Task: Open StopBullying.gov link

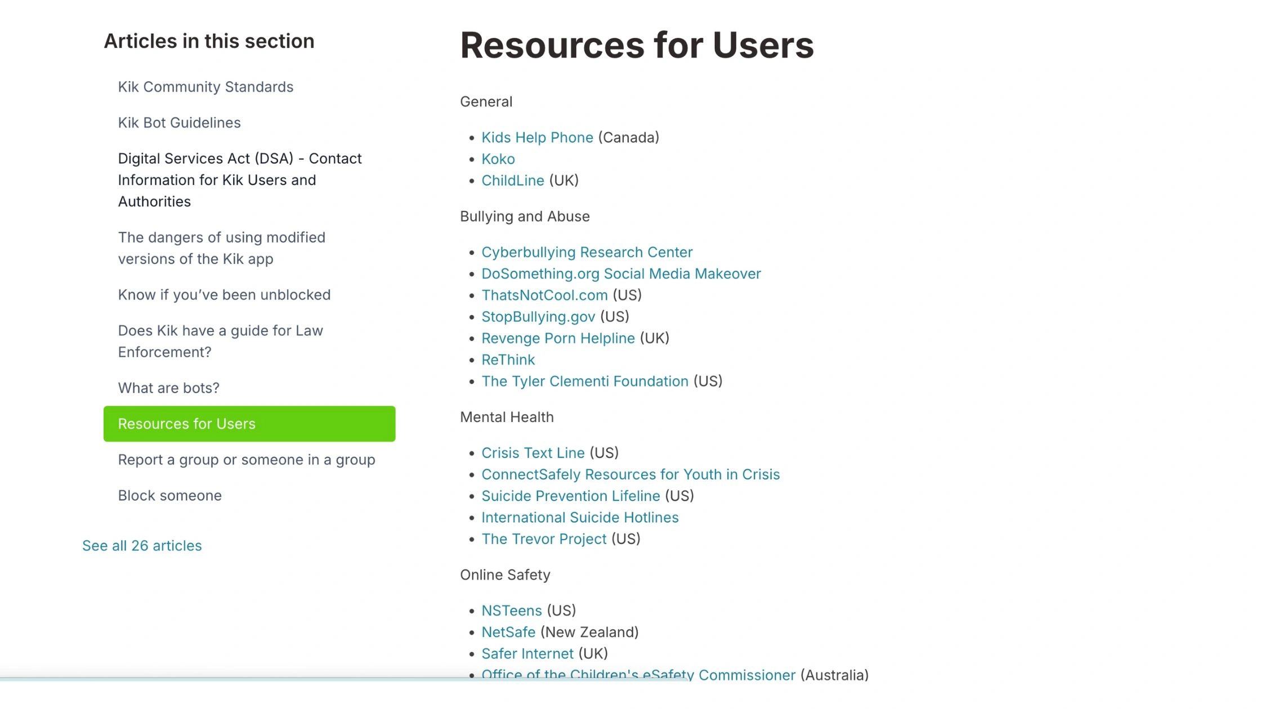Action: tap(538, 317)
